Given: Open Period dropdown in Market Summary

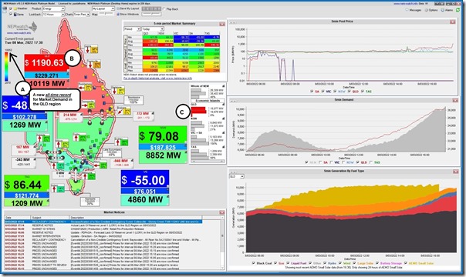Looking at the screenshot, I should (x=132, y=29).
